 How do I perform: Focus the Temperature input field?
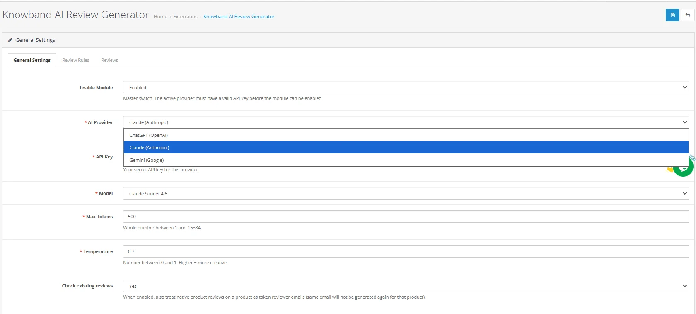click(406, 251)
